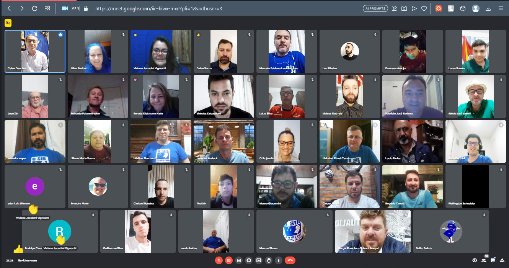Open the emoji reactions picker
The image size is (509, 268).
[249, 260]
